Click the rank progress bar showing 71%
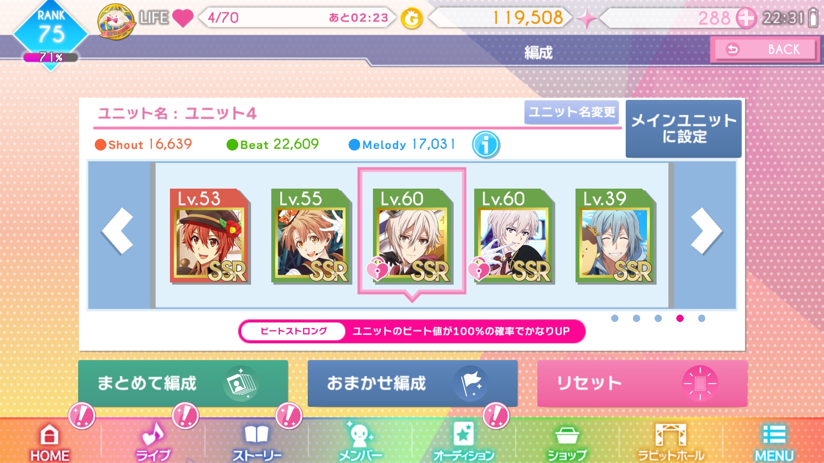824x463 pixels. click(51, 57)
